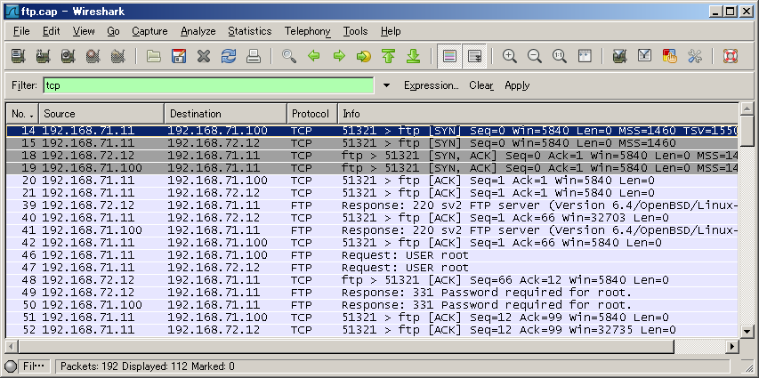
Task: Select packet 39 FTP 220 response row
Action: tap(372, 205)
